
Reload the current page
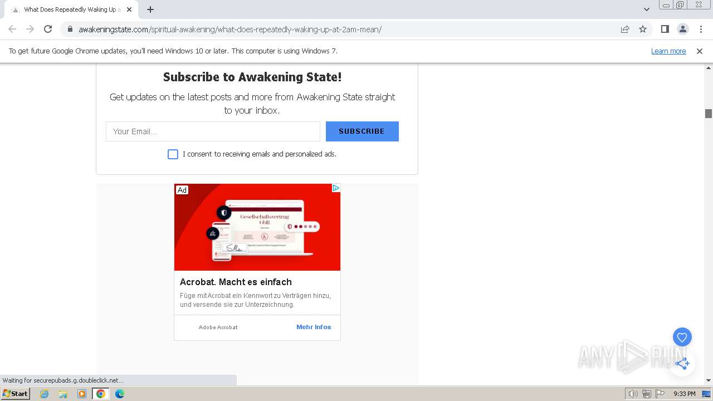[48, 29]
